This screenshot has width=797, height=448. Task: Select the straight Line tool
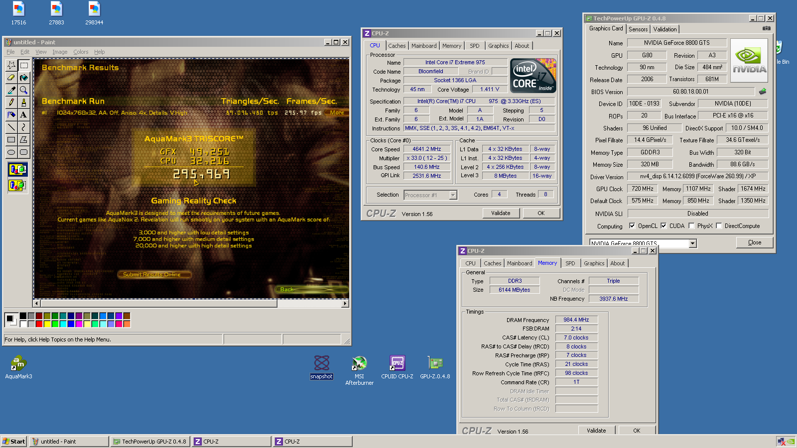[11, 127]
